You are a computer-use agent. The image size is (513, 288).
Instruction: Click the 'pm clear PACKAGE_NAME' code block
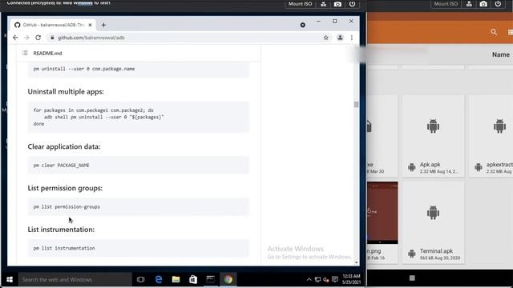138,166
